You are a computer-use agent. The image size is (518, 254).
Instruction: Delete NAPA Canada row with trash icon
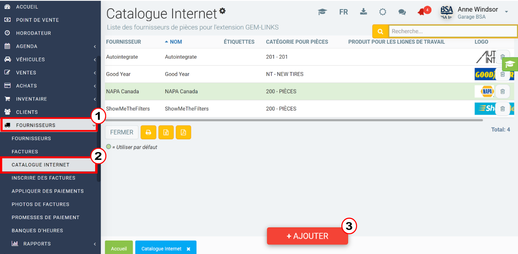[503, 91]
